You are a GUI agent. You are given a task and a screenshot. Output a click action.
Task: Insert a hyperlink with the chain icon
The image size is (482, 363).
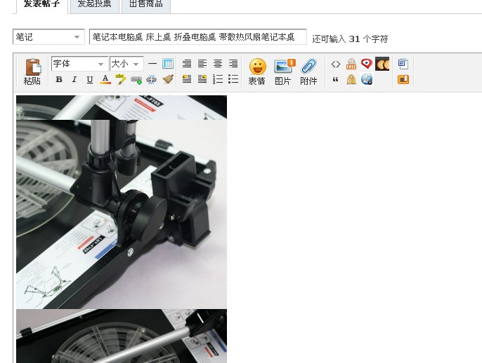[136, 80]
